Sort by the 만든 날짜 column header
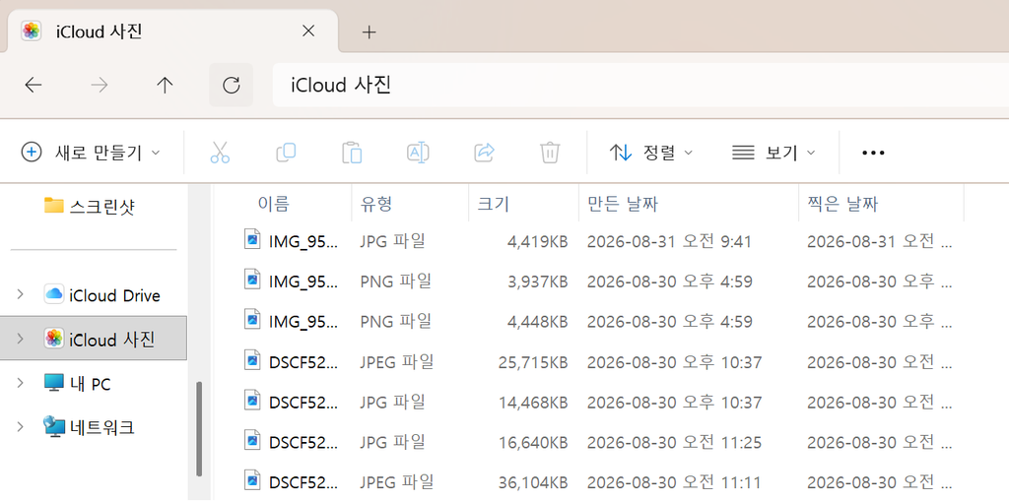1009x501 pixels. coord(689,204)
